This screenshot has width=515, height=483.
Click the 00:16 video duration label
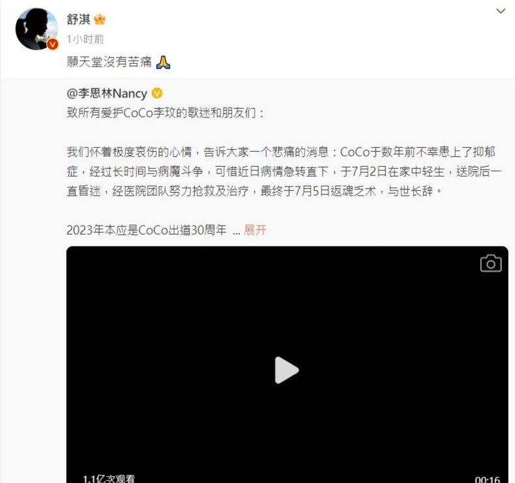[x=488, y=479]
